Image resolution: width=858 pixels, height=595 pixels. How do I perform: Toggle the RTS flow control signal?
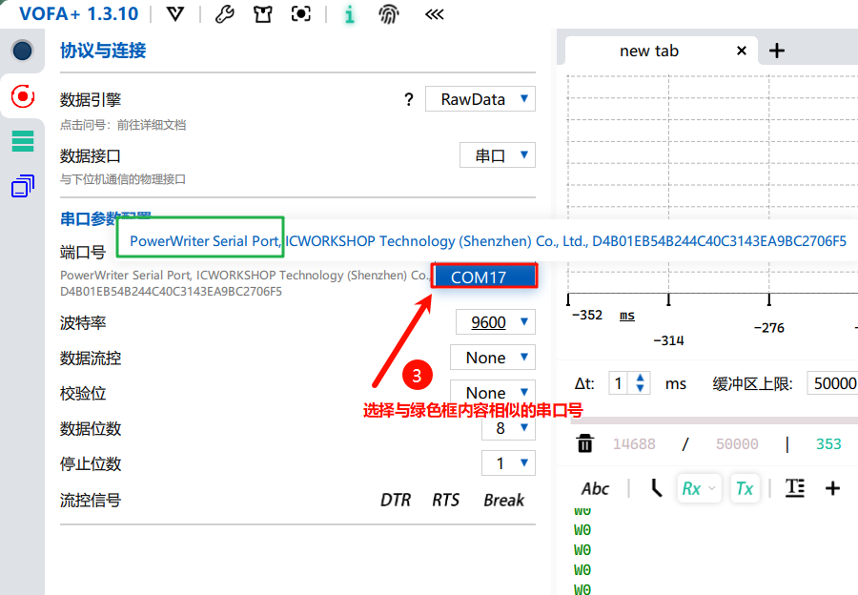point(446,500)
